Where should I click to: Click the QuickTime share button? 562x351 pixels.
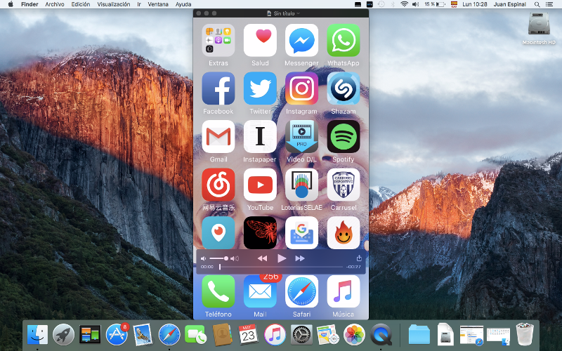(359, 258)
